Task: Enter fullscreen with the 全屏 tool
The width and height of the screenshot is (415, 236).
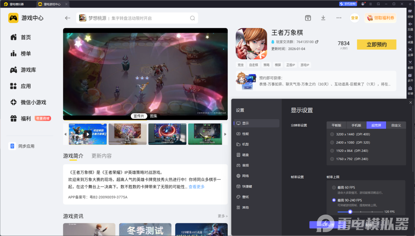Action: 410,52
